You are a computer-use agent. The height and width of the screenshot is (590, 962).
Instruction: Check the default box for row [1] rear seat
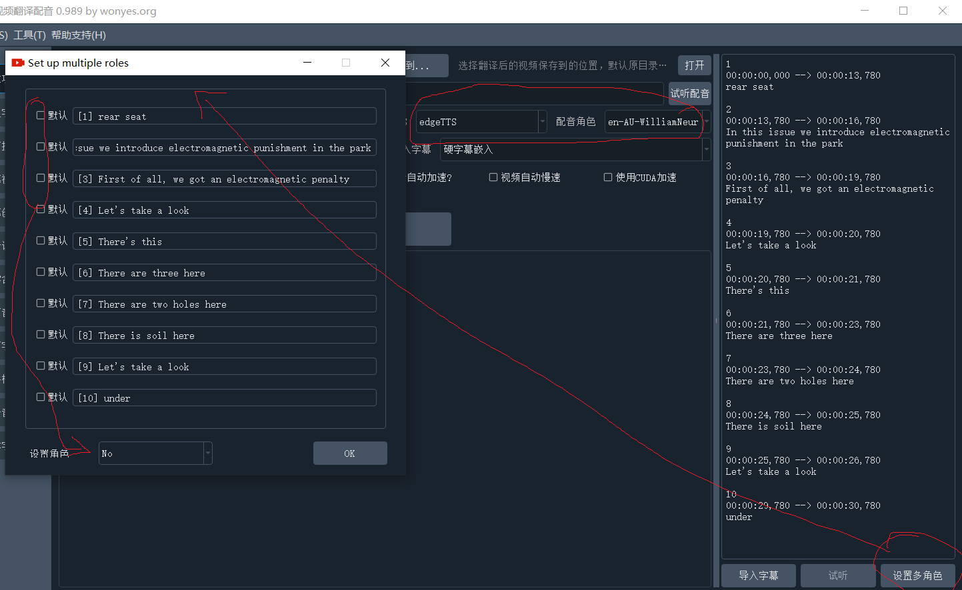[x=41, y=115]
